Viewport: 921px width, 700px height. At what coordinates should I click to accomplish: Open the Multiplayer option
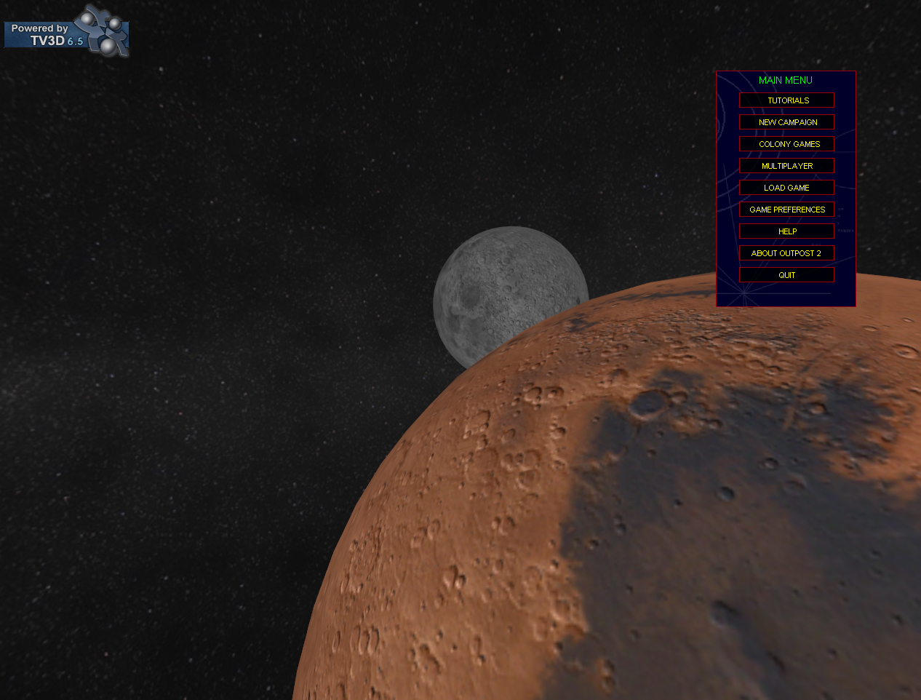pyautogui.click(x=786, y=166)
